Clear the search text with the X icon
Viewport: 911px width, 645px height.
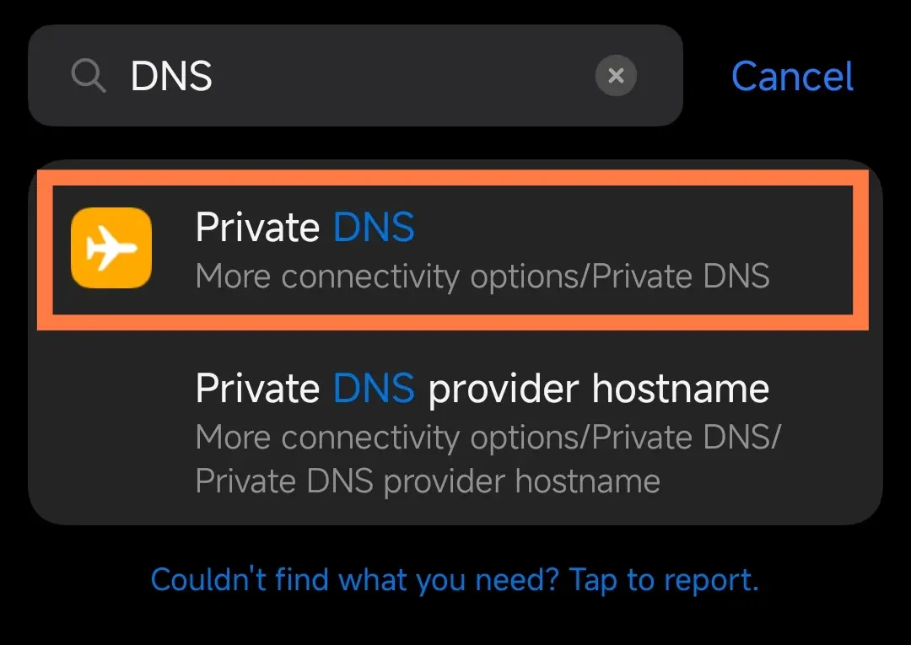coord(616,76)
